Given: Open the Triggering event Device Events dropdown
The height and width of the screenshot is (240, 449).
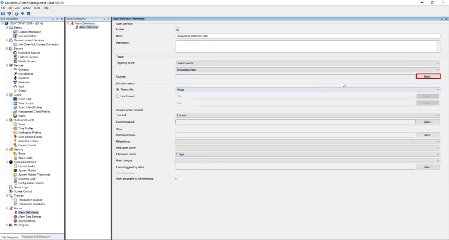Looking at the screenshot, I should point(308,63).
